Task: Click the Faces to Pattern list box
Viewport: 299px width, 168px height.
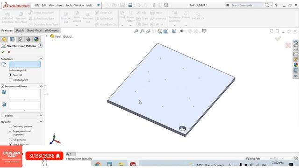Action: click(25, 106)
